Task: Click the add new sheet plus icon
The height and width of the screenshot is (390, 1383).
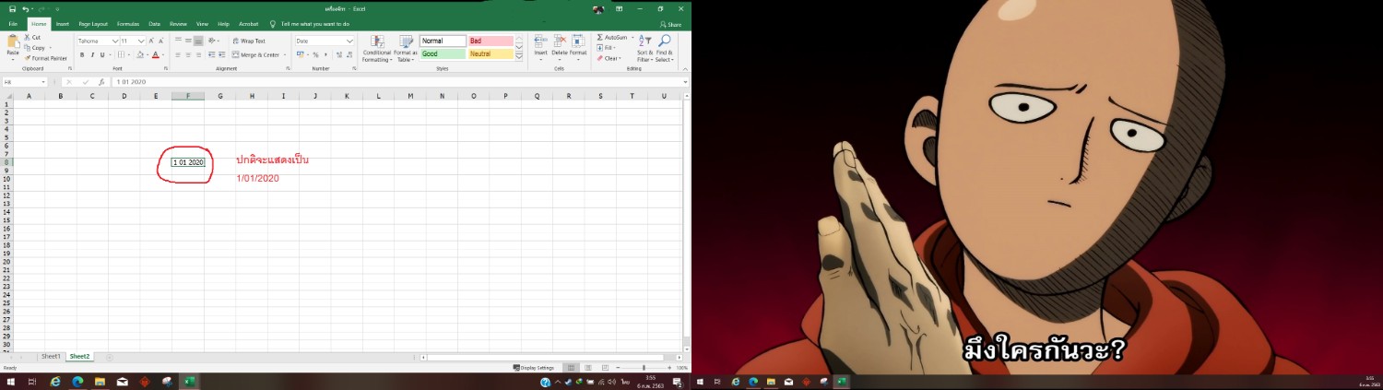Action: [x=109, y=357]
